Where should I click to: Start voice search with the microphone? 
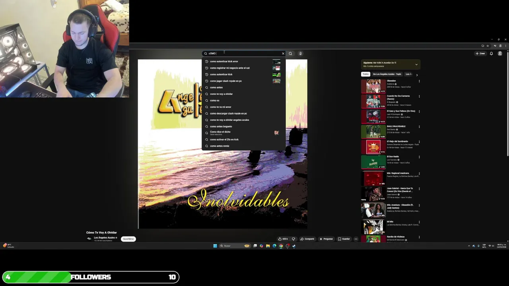tap(300, 54)
